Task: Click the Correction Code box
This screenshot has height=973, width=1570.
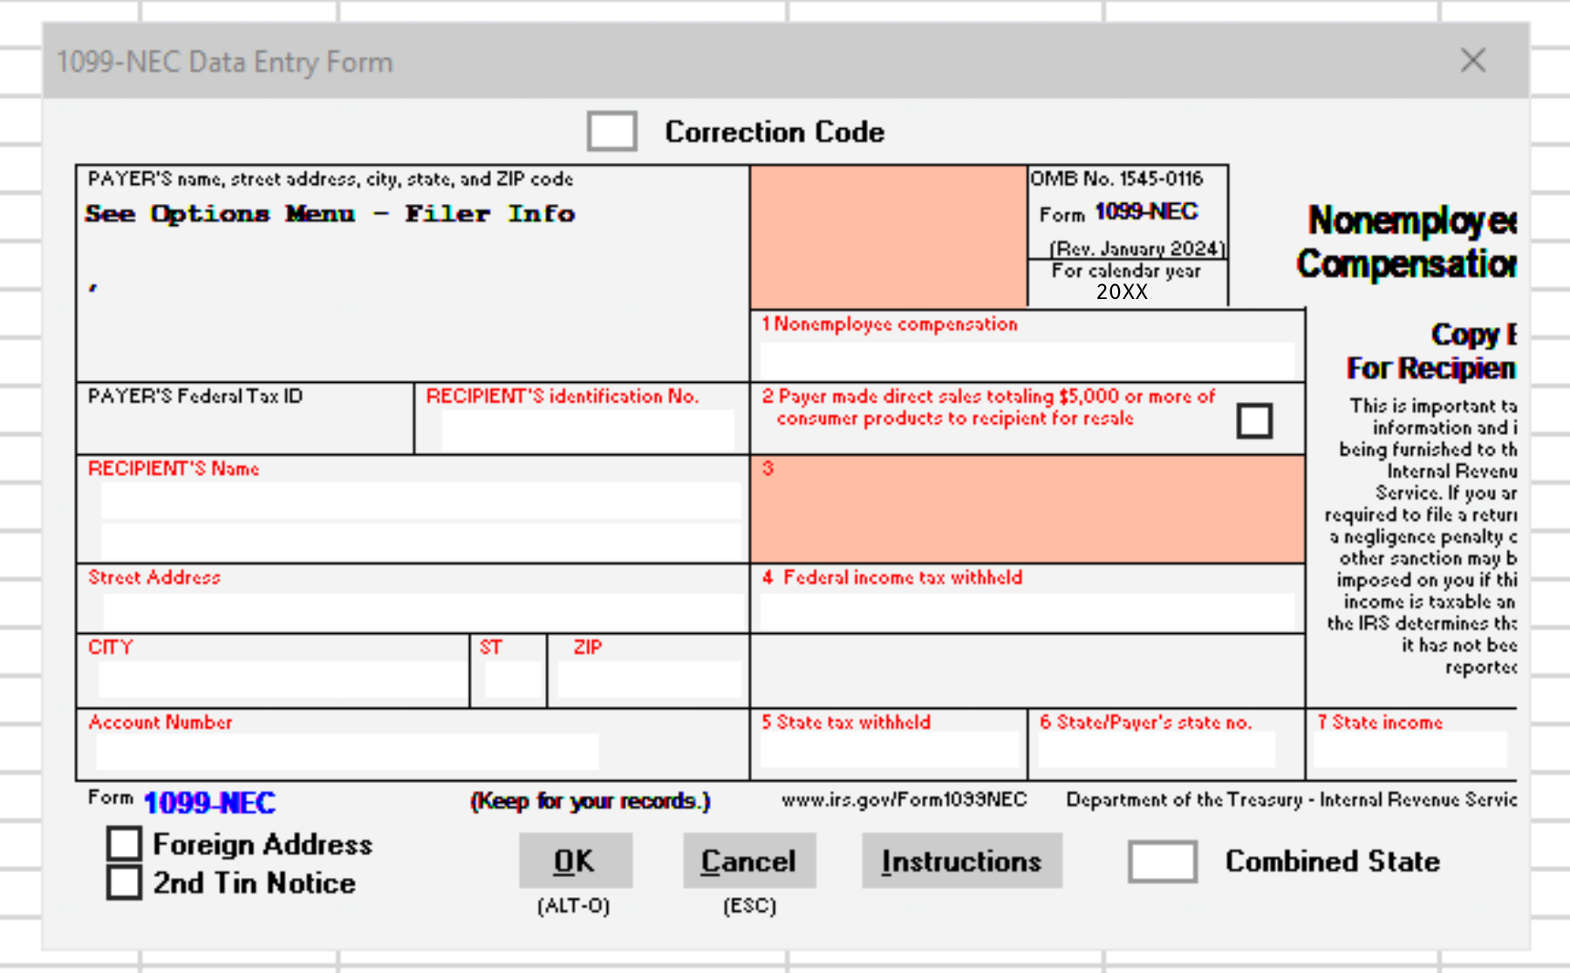Action: (x=611, y=132)
